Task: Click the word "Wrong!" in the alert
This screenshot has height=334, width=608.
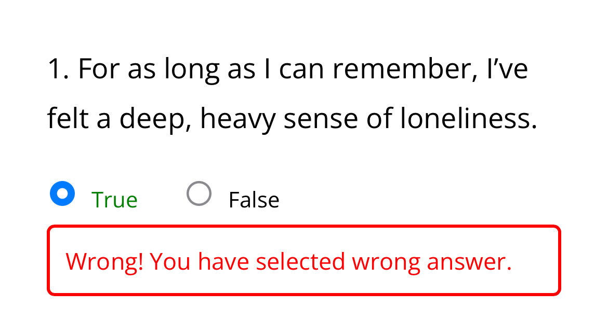Action: tap(104, 262)
